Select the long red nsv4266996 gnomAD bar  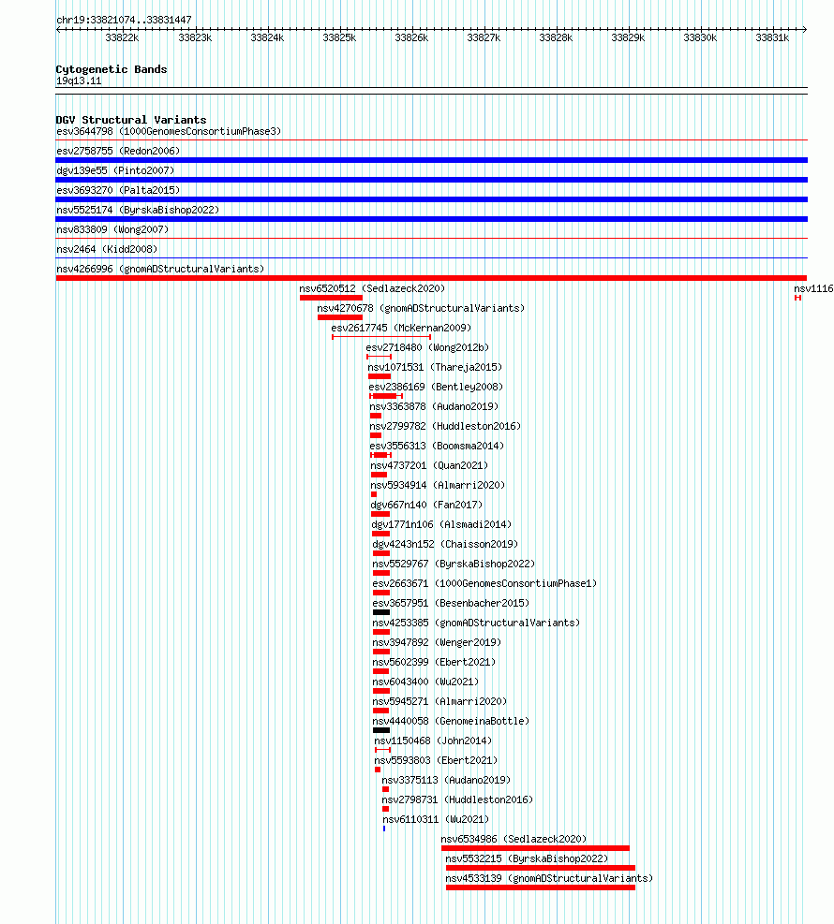[x=432, y=278]
